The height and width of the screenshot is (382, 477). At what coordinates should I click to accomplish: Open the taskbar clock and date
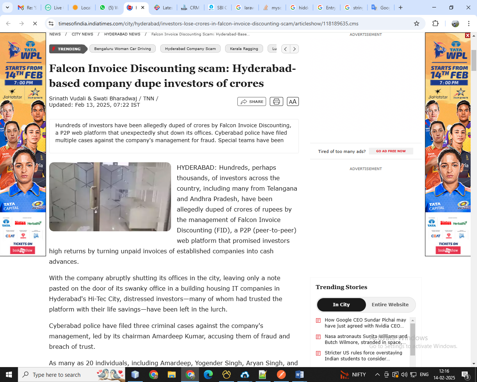coord(444,375)
